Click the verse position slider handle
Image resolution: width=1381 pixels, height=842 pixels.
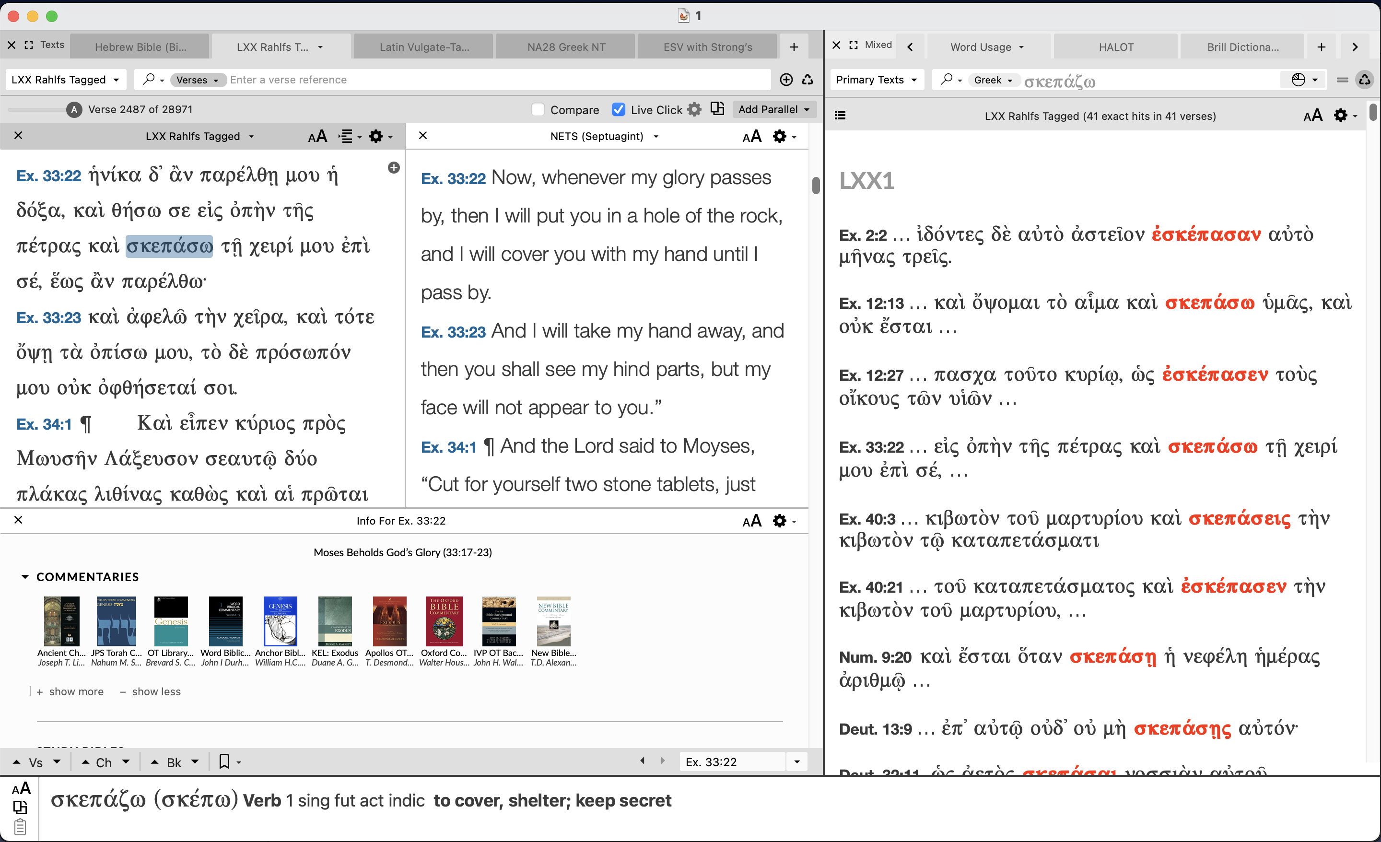coord(74,109)
